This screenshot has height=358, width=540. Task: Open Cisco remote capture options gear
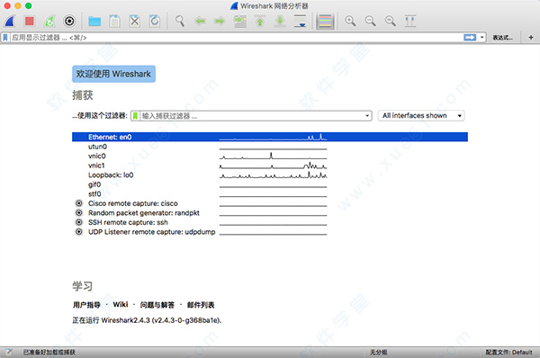pyautogui.click(x=79, y=203)
